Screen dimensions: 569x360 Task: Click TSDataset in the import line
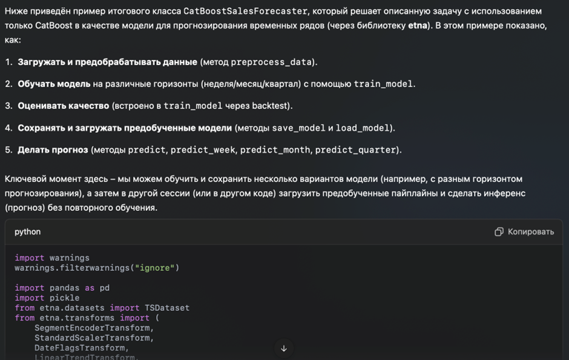tap(166, 308)
